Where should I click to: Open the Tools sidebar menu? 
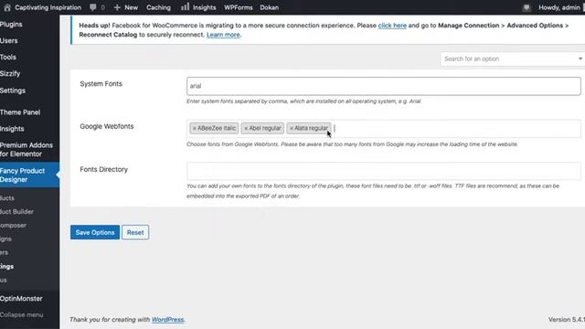[8, 57]
